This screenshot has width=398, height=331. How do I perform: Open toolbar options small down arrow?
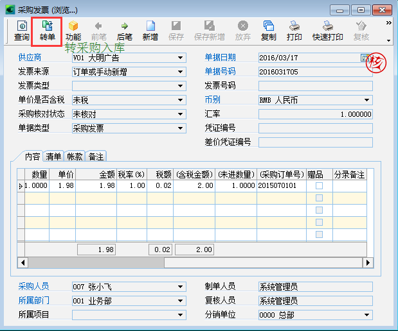pos(388,40)
